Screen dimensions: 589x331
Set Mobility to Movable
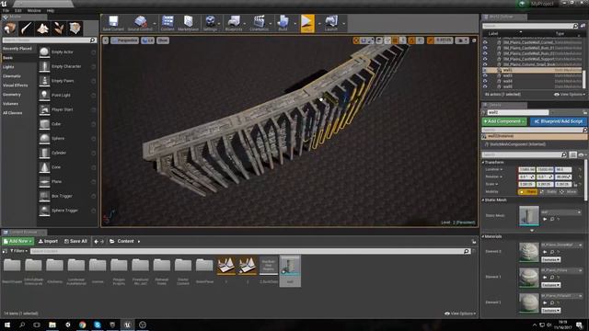coord(569,192)
